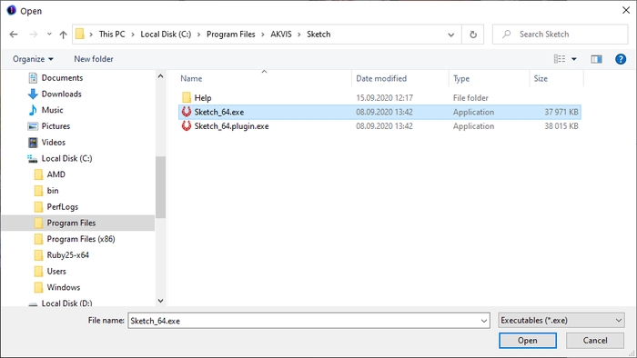Open the view options dropdown arrow
Screen dimensions: 637x358
(574, 59)
